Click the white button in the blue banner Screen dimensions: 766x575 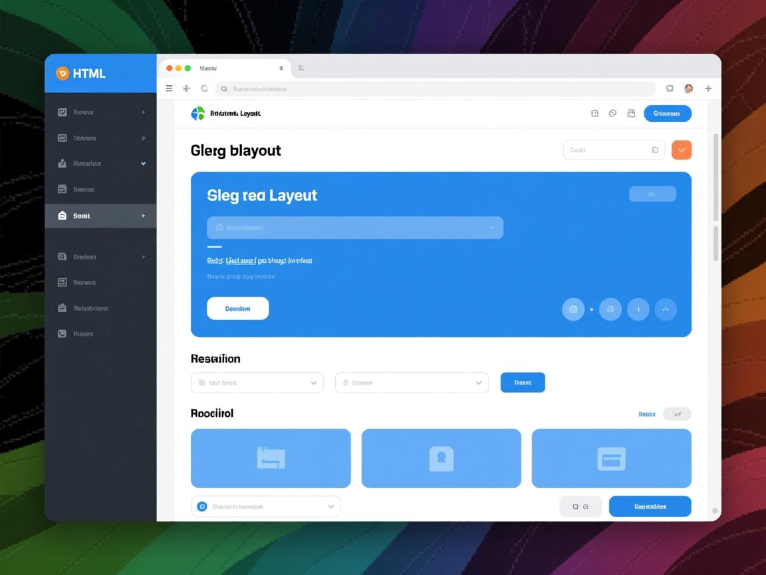coord(237,309)
